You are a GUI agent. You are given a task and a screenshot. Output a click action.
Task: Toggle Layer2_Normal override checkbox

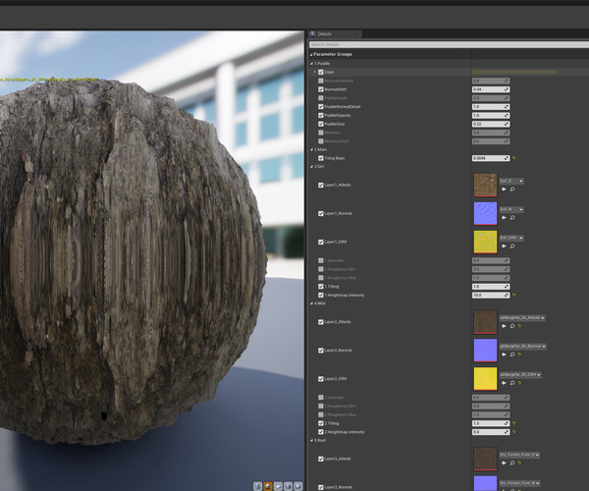tap(321, 351)
